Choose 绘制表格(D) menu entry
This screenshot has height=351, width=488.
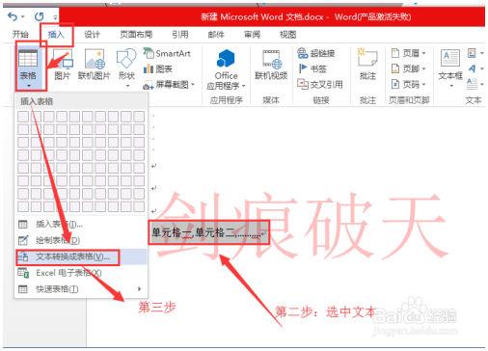[81, 240]
